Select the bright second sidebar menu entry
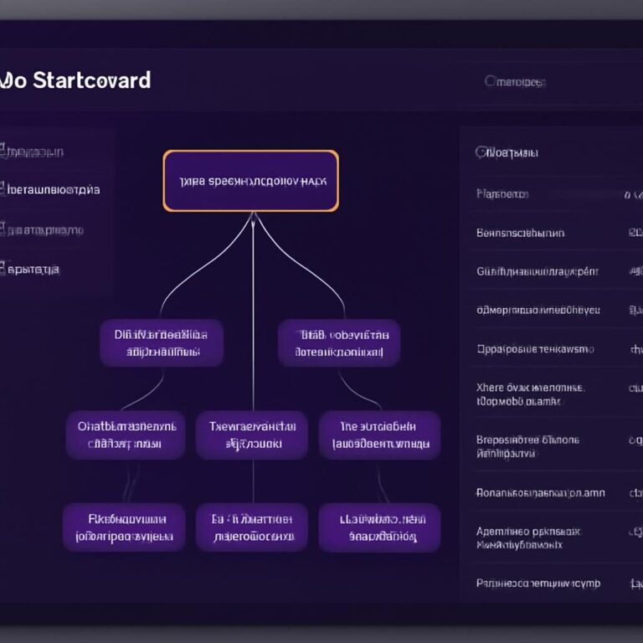The width and height of the screenshot is (643, 643). 50,189
